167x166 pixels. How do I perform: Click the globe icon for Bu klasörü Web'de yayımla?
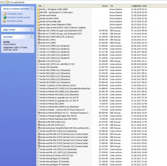[x=5, y=17]
